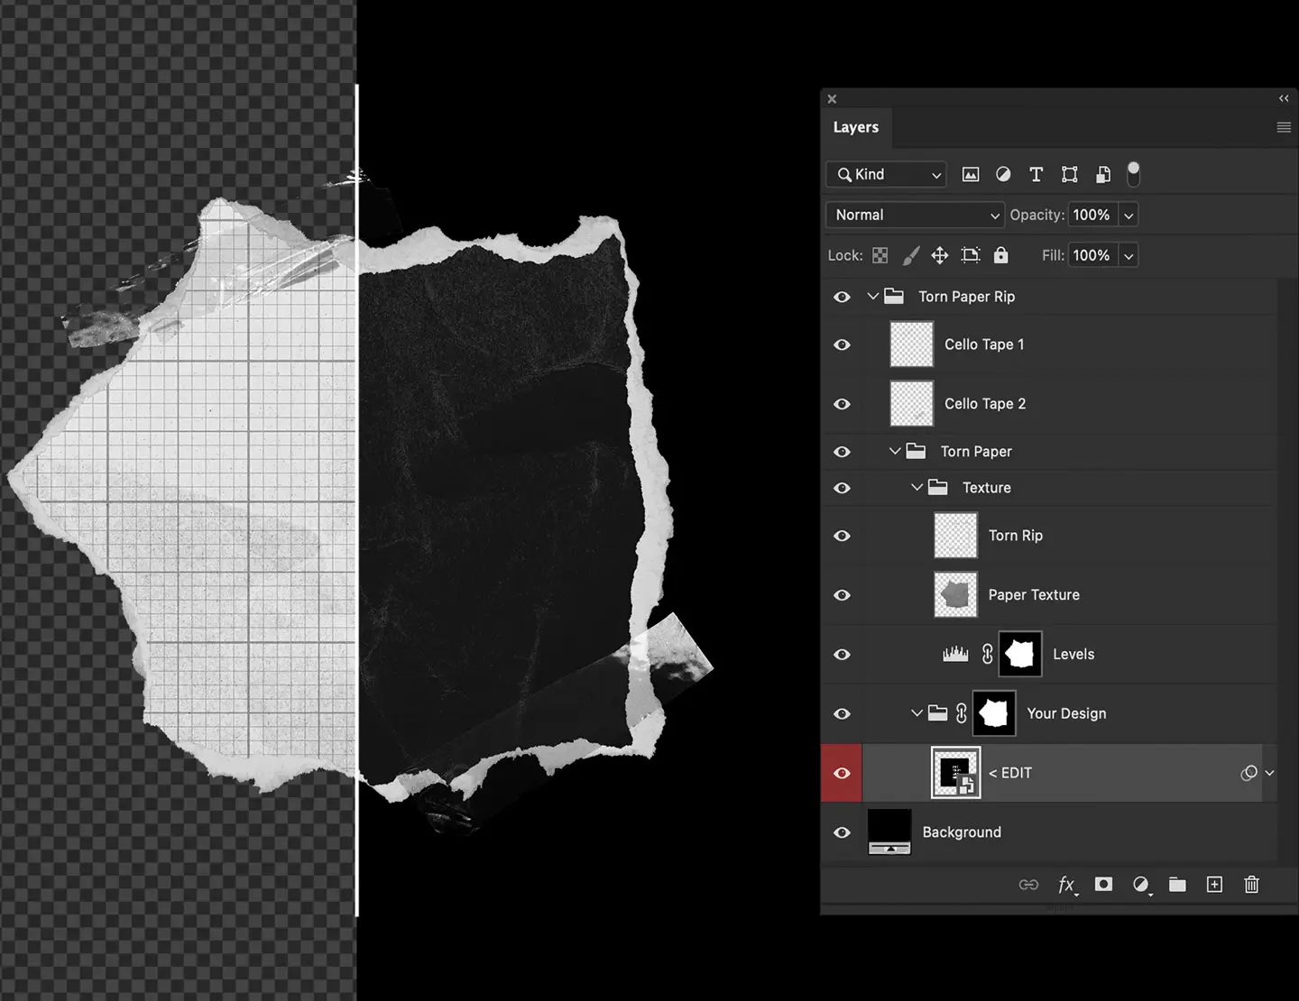Expand the Opacity value dropdown
Screen dimensions: 1299x1001
click(1128, 215)
